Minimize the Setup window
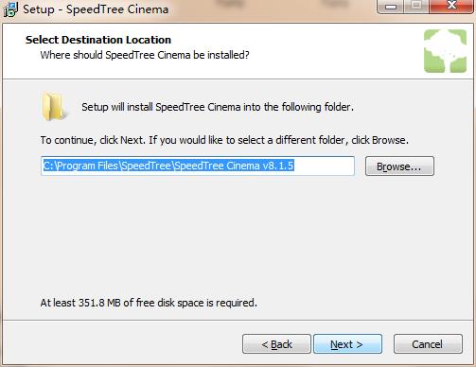476x367 pixels. click(391, 7)
